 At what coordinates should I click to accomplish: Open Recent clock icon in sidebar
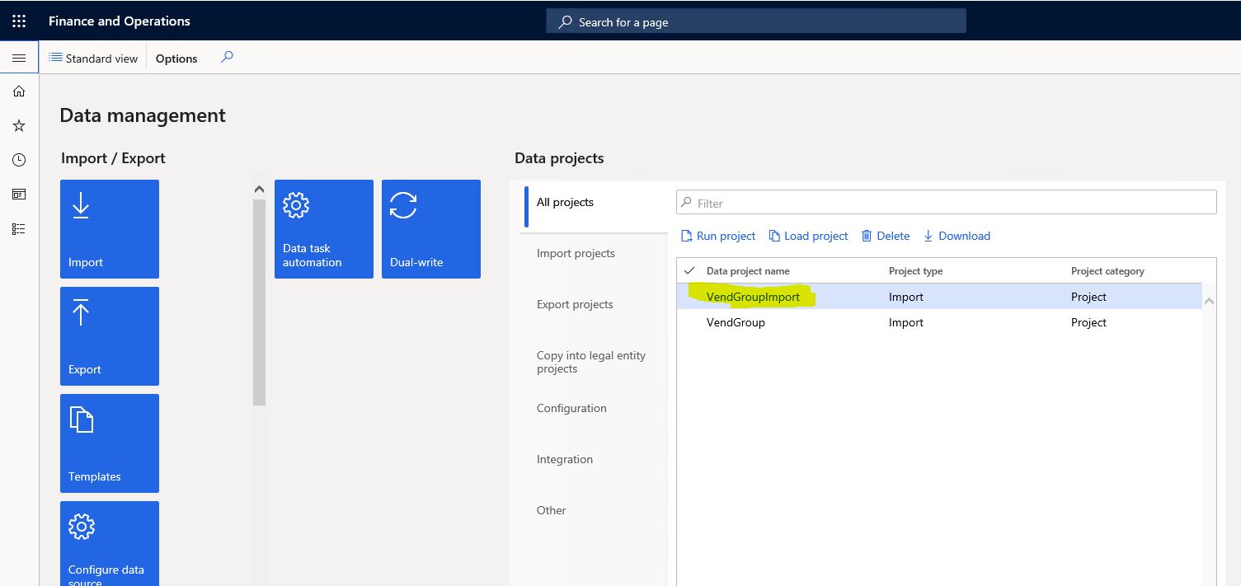coord(19,160)
